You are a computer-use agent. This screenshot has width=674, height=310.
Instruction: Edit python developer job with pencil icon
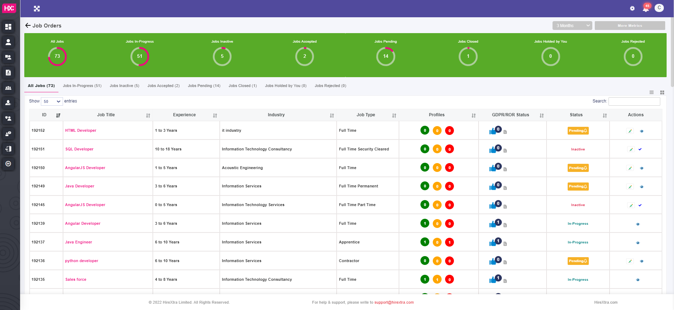[630, 261]
